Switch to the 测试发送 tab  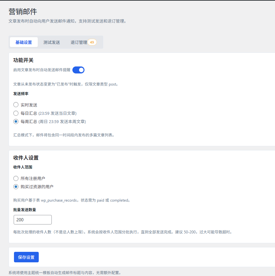(x=51, y=42)
